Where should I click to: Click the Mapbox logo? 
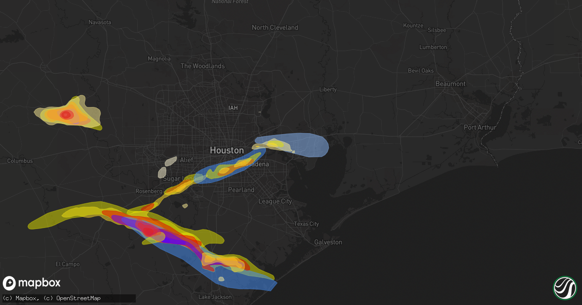32,283
